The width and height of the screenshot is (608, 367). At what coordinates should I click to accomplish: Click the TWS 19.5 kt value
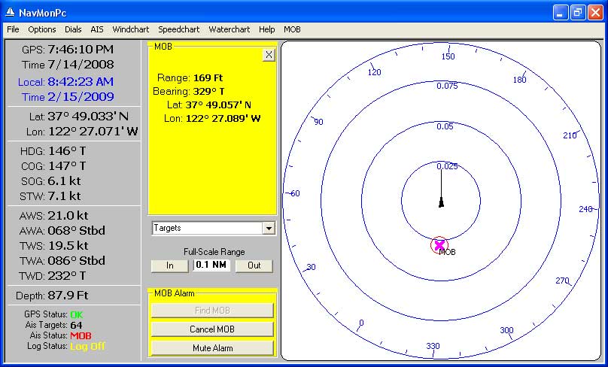point(68,246)
